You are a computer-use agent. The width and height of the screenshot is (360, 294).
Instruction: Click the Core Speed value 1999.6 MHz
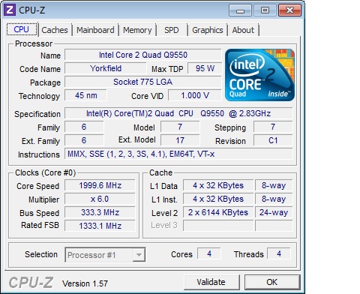click(100, 185)
